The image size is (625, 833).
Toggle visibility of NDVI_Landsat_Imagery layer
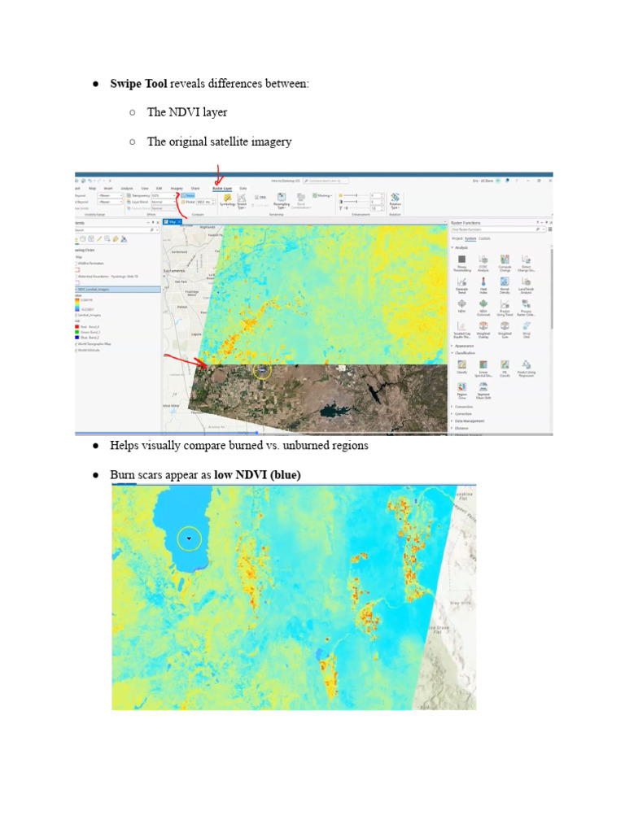coord(76,290)
